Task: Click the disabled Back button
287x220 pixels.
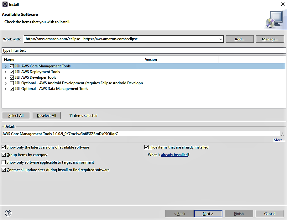Action: 179,214
